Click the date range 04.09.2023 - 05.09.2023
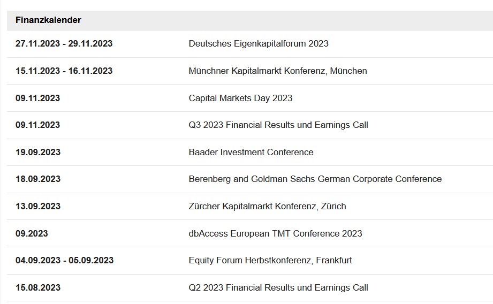 click(x=64, y=261)
